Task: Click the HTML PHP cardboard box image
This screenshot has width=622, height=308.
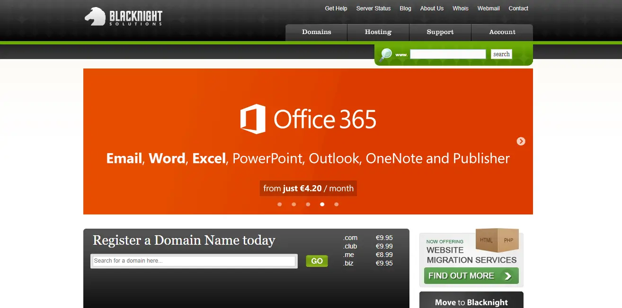Action: 497,240
